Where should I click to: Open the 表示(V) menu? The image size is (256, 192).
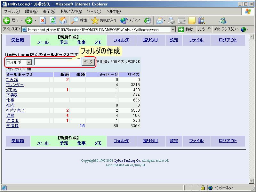click(49, 12)
